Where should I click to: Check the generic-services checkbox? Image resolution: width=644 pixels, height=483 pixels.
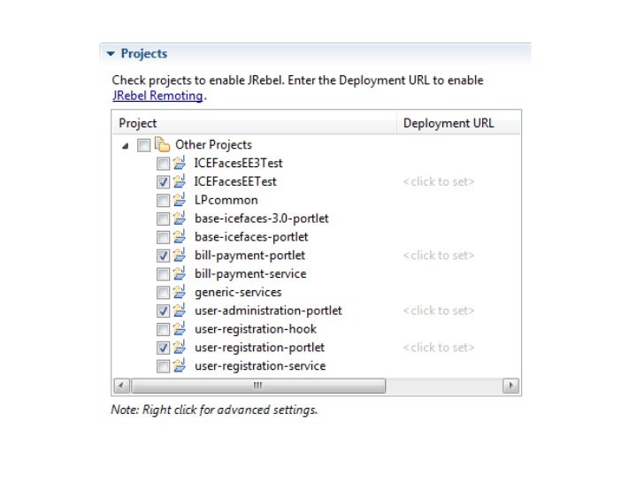163,293
